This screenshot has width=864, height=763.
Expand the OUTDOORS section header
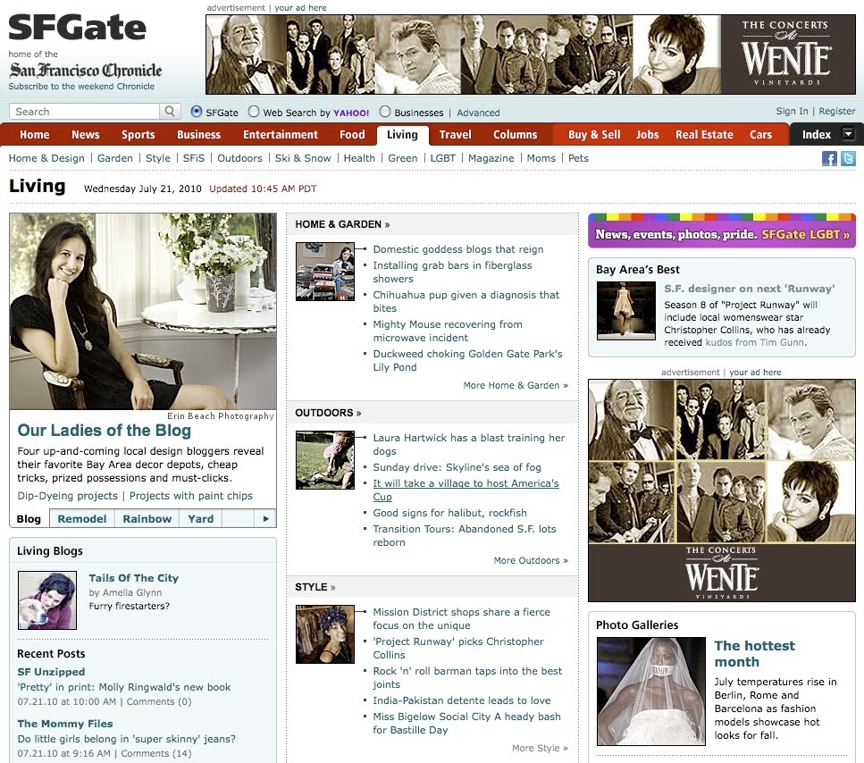[x=328, y=413]
